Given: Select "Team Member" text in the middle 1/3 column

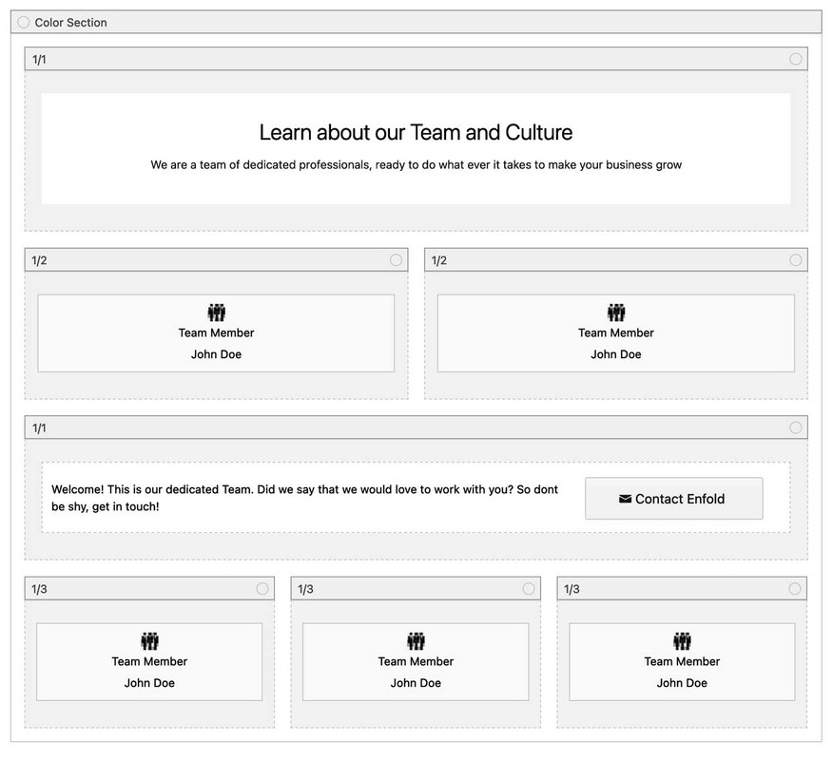Looking at the screenshot, I should pos(416,661).
